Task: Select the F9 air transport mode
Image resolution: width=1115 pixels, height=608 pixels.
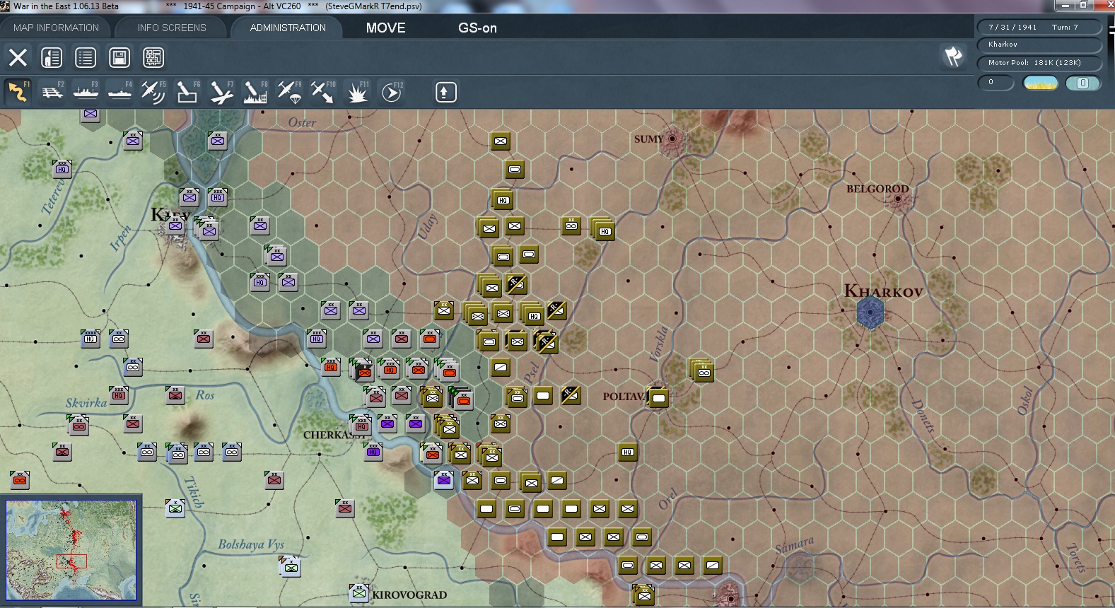Action: (289, 92)
